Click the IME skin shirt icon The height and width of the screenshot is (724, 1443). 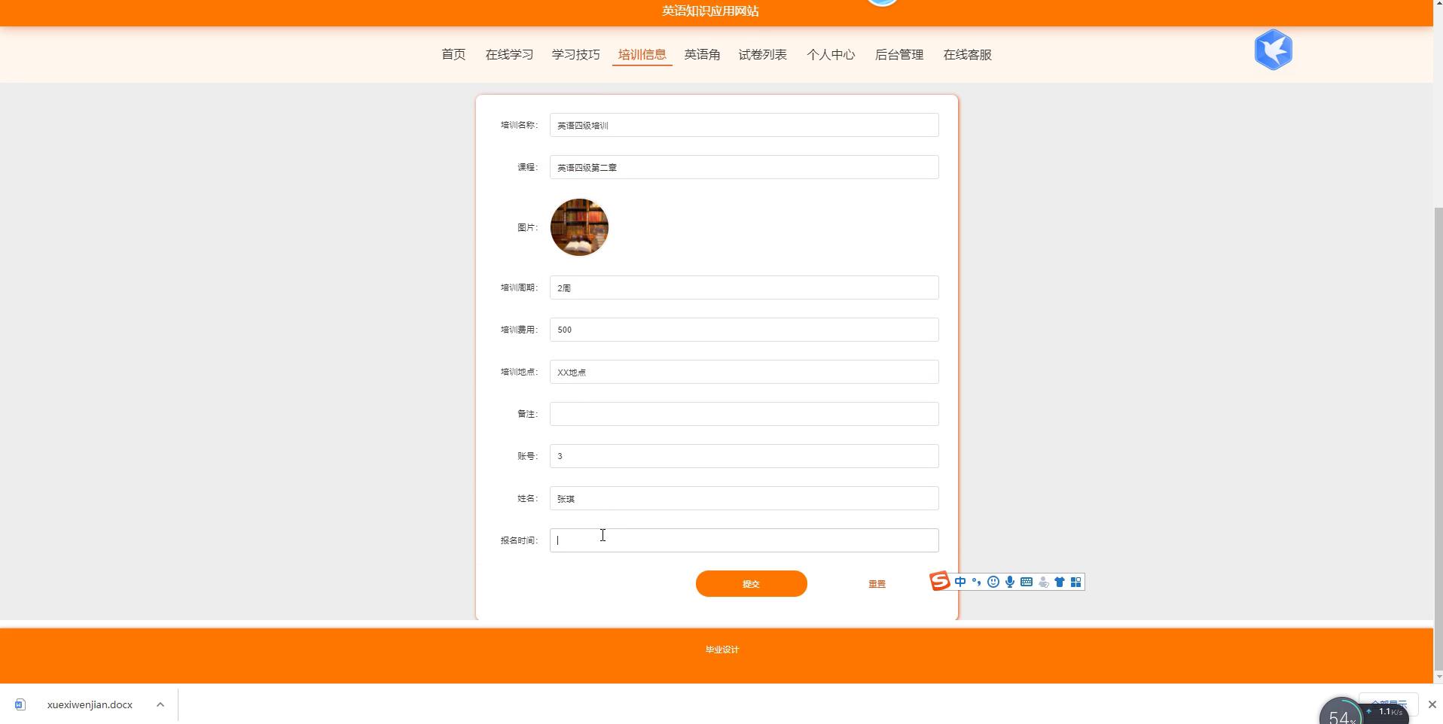click(1060, 582)
